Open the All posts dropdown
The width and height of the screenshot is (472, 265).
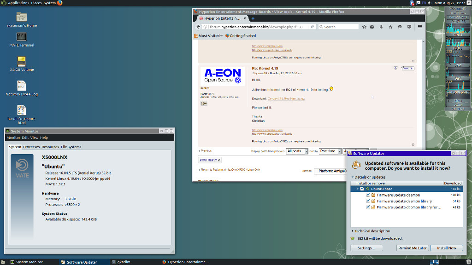coord(297,151)
